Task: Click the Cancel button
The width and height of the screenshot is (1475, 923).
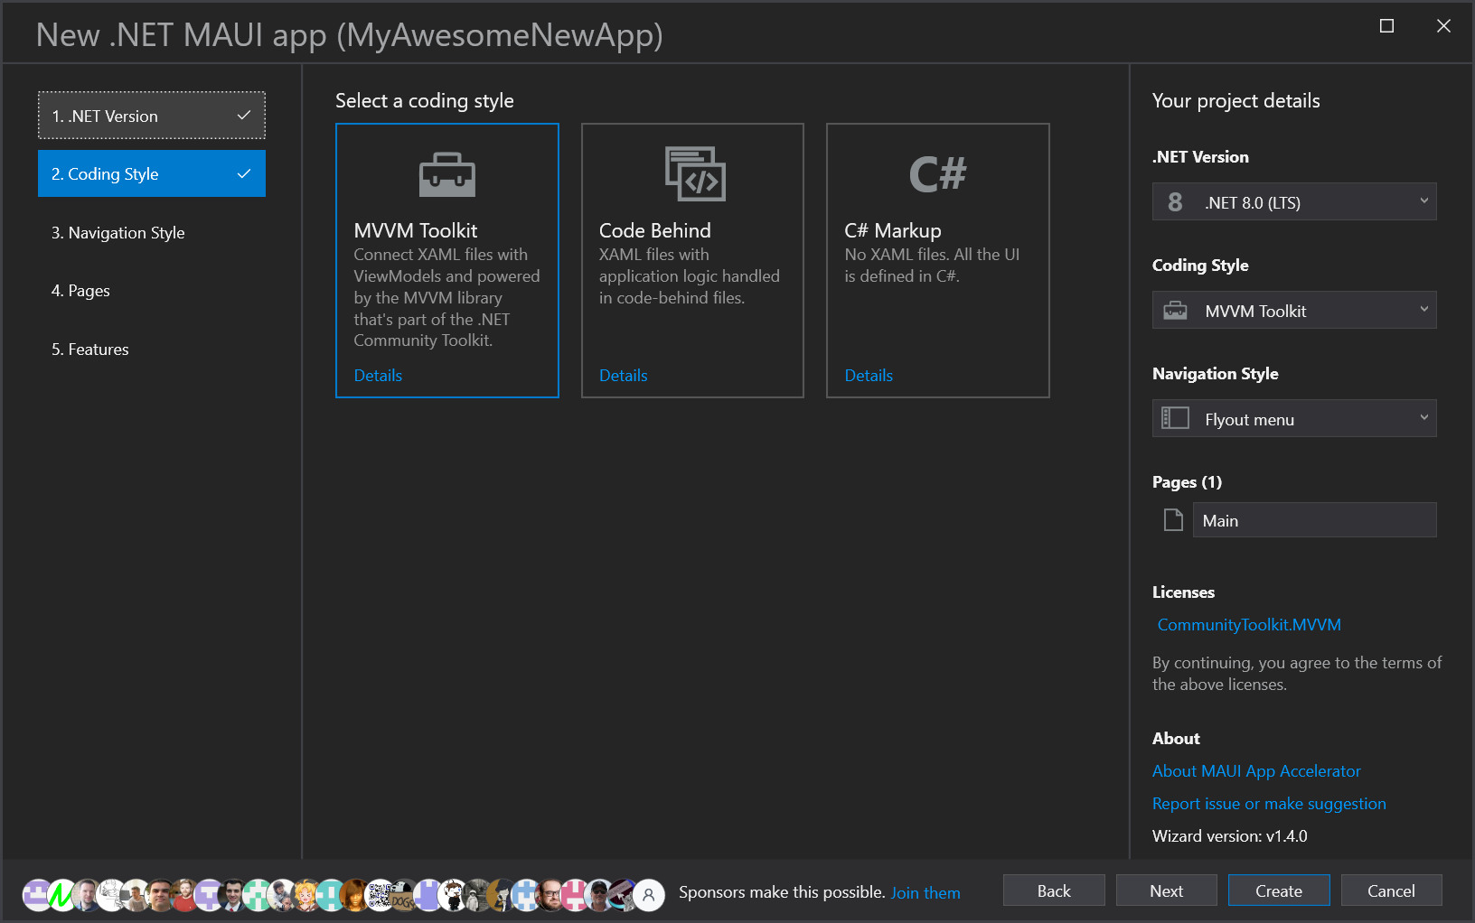Action: tap(1392, 890)
